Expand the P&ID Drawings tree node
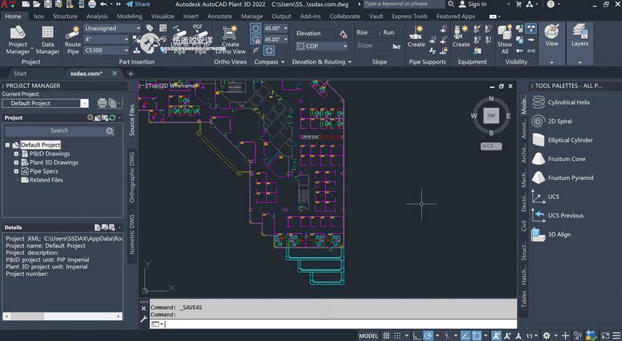The height and width of the screenshot is (341, 622). pos(16,154)
